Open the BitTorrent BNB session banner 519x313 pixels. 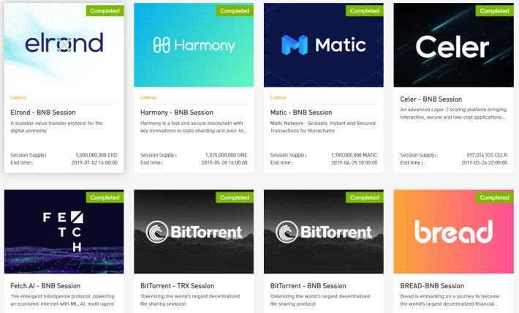click(324, 232)
